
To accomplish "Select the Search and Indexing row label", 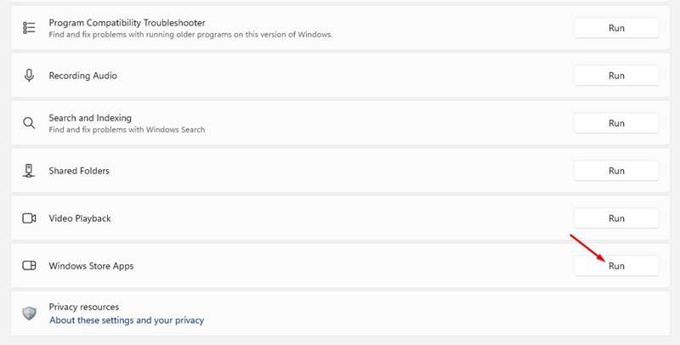I will click(90, 118).
